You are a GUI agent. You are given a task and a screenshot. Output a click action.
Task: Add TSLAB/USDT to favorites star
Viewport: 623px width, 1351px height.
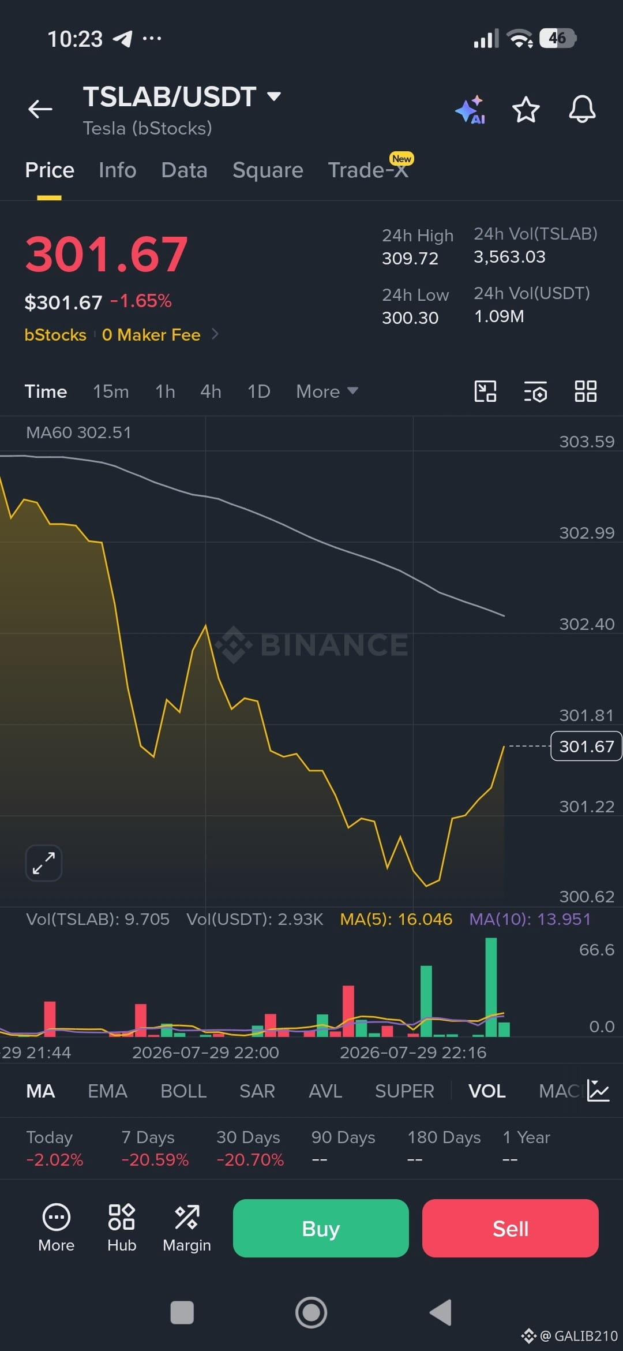click(x=526, y=110)
